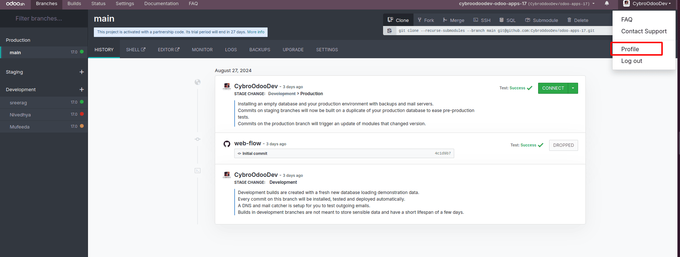
Task: Open the SSH tab
Action: 482,20
